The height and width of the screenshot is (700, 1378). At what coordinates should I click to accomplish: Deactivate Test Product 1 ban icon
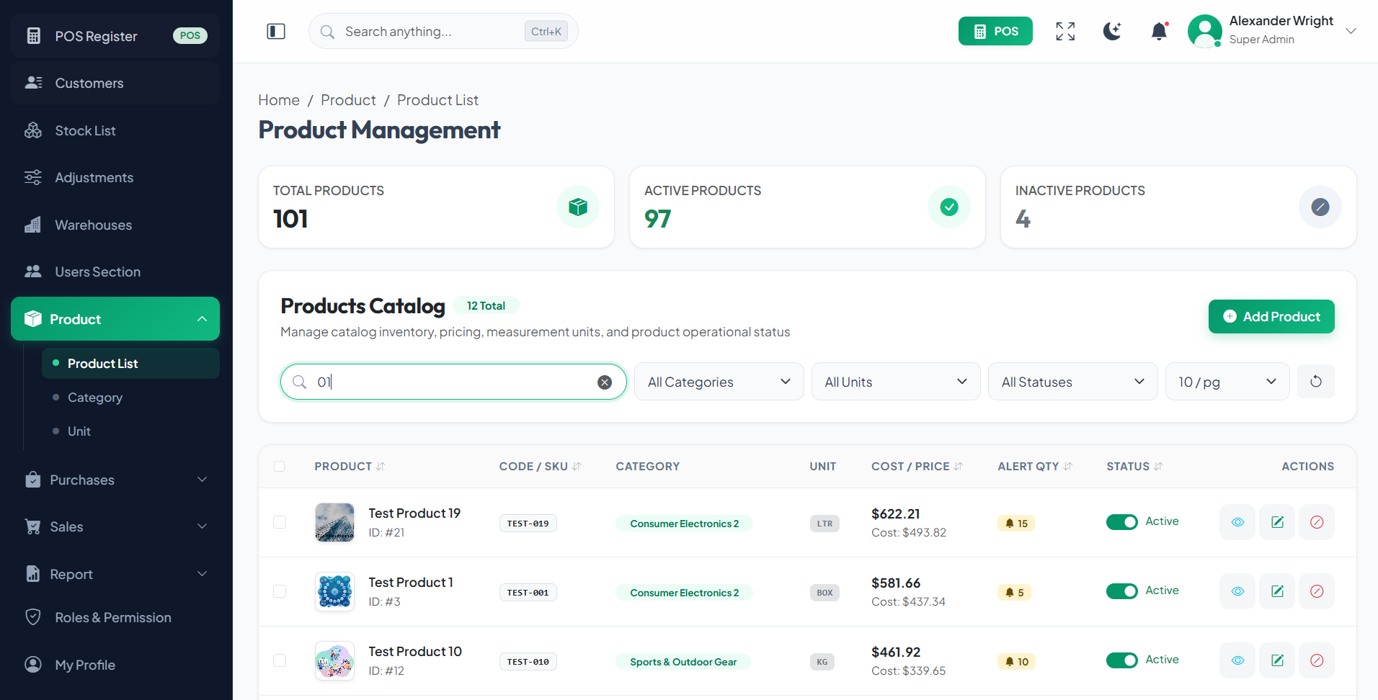[1317, 591]
